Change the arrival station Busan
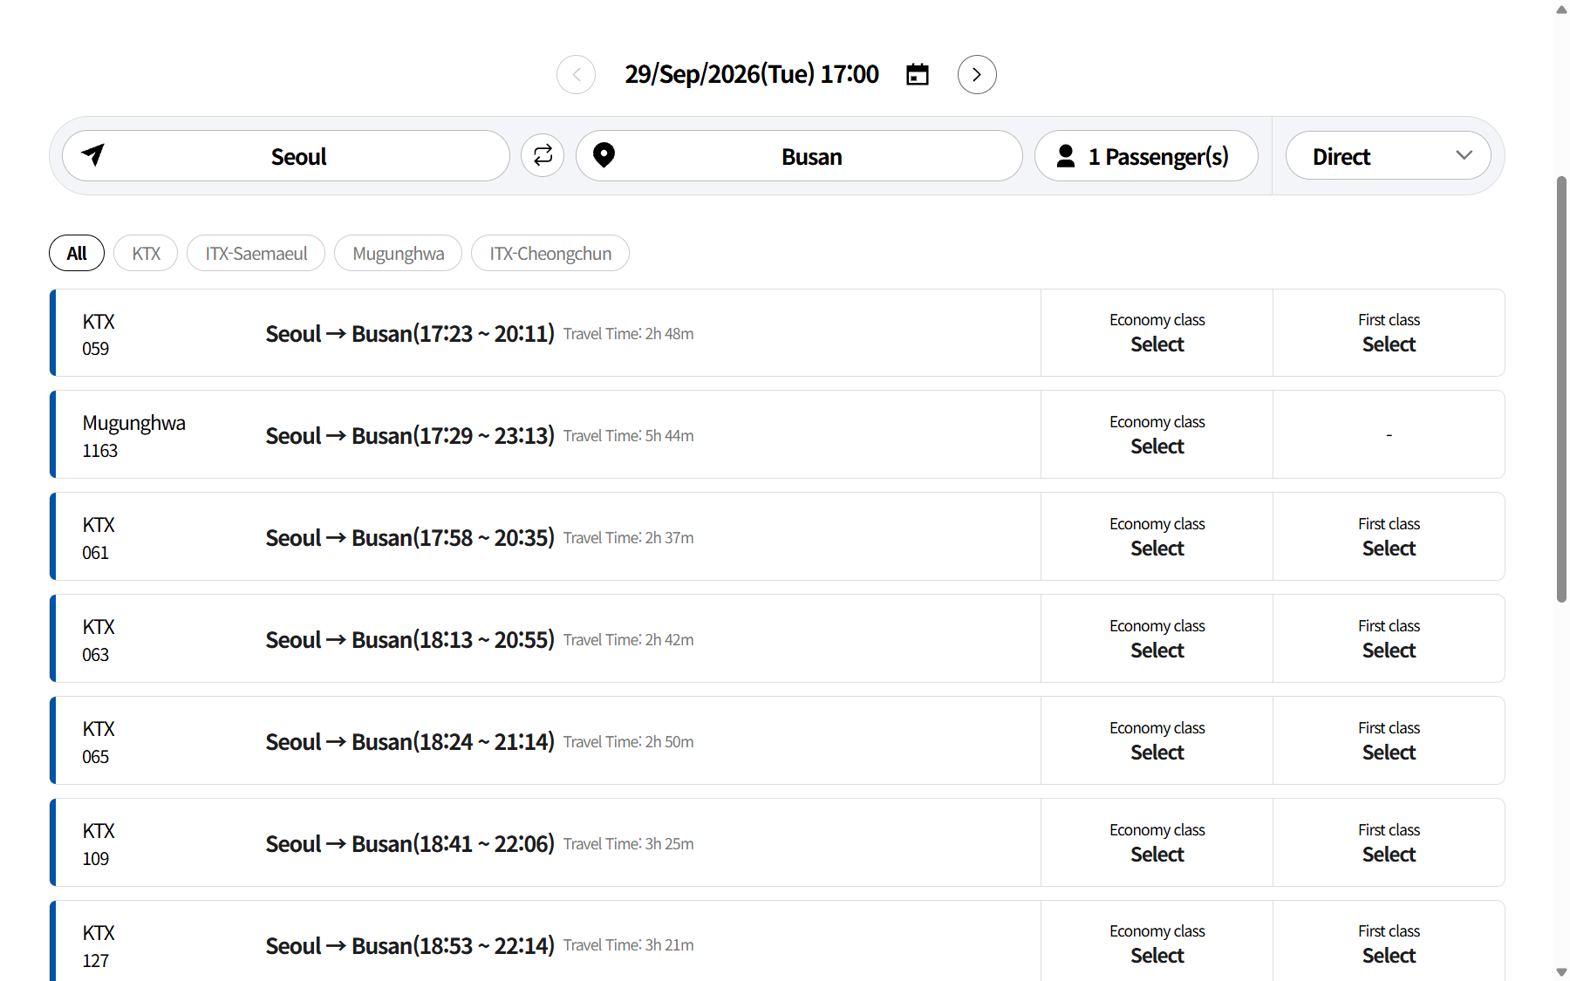 pos(799,156)
